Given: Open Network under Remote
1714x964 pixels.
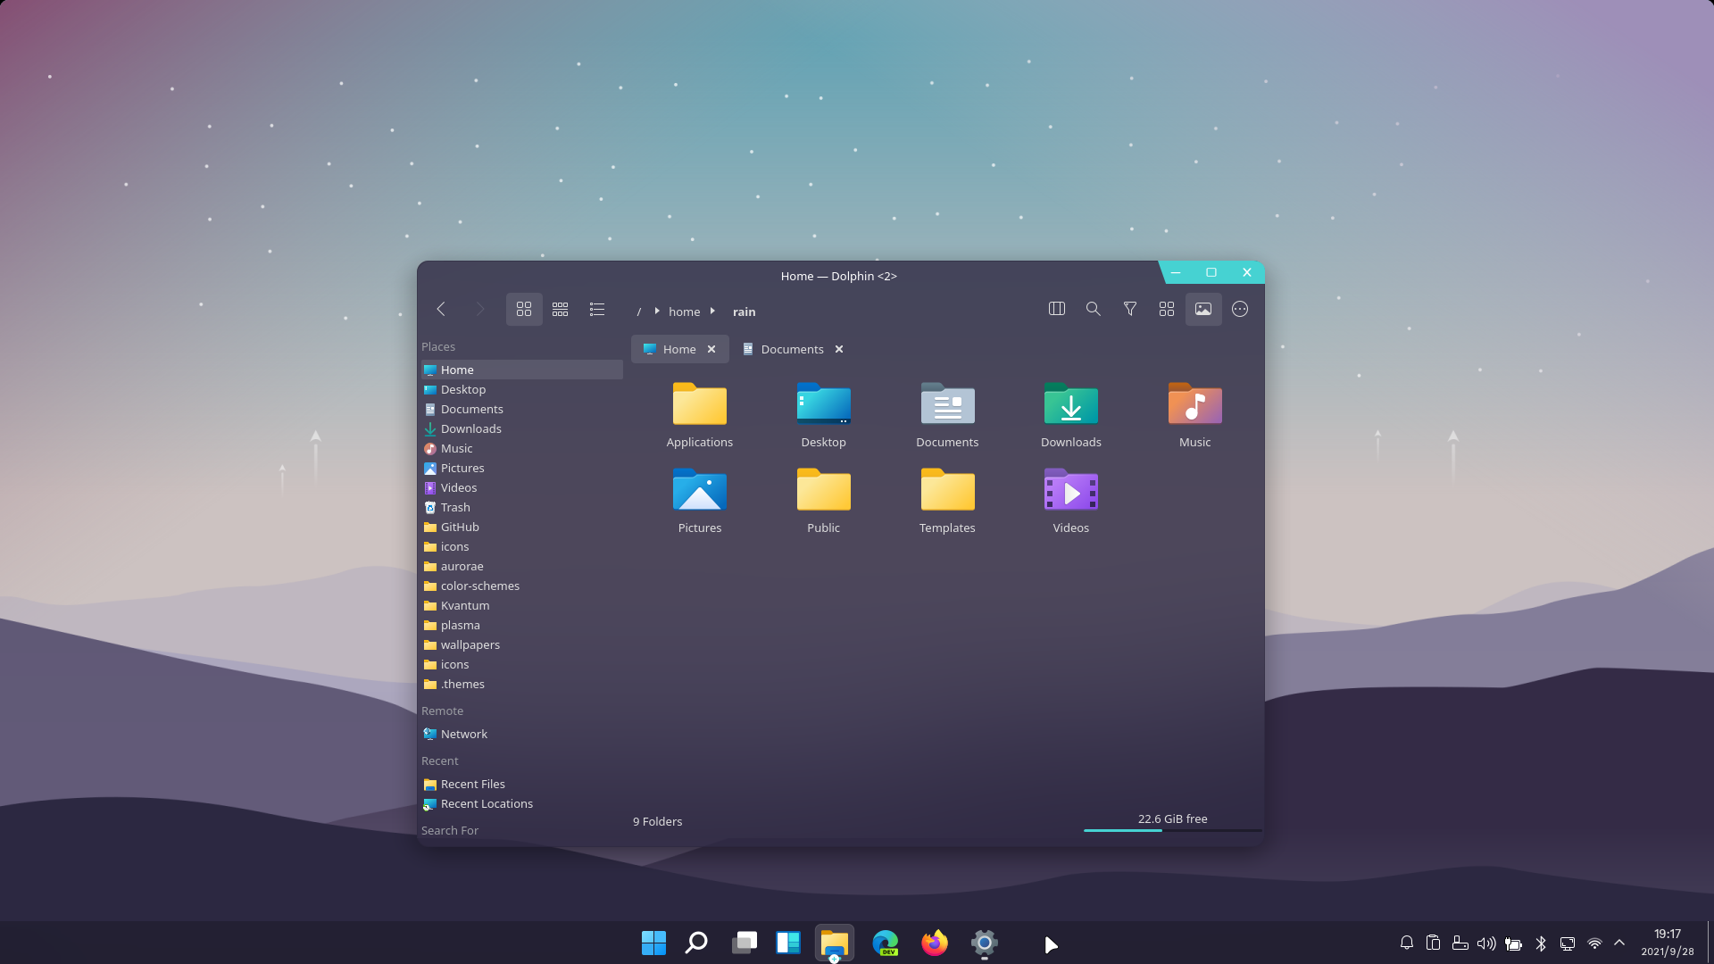Looking at the screenshot, I should (x=522, y=734).
